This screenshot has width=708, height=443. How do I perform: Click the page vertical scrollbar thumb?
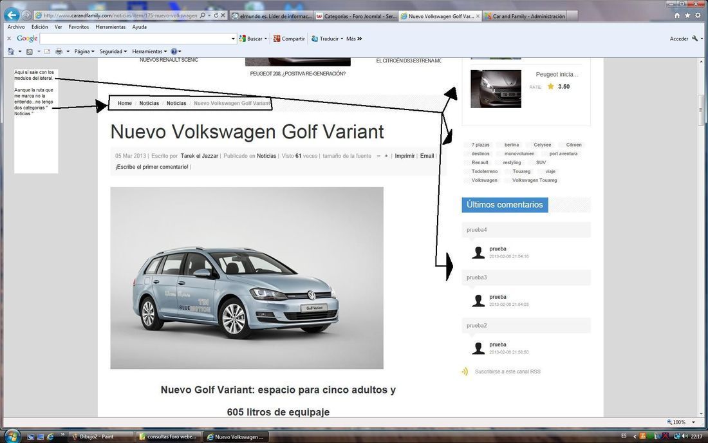tap(701, 109)
